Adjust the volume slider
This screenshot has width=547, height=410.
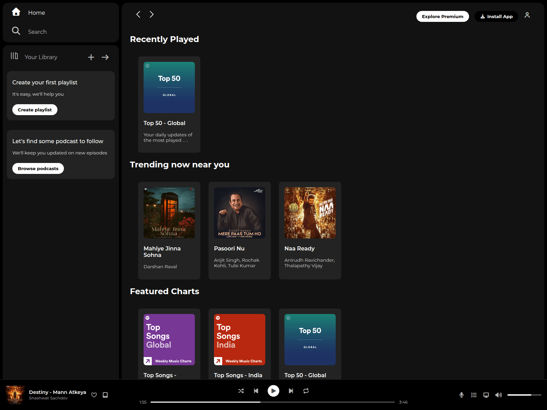pos(524,395)
